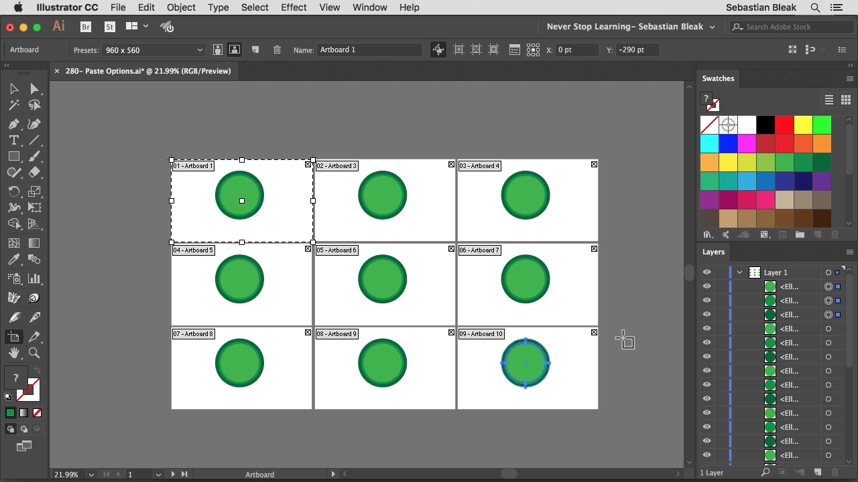Open the artboard Presets dropdown
The width and height of the screenshot is (858, 482).
click(x=154, y=50)
